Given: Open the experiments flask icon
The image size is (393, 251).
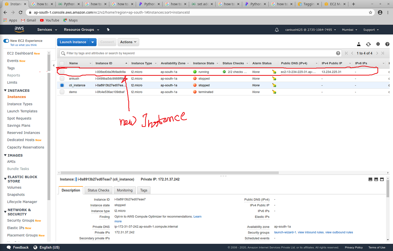Looking at the screenshot, I should (358, 44).
